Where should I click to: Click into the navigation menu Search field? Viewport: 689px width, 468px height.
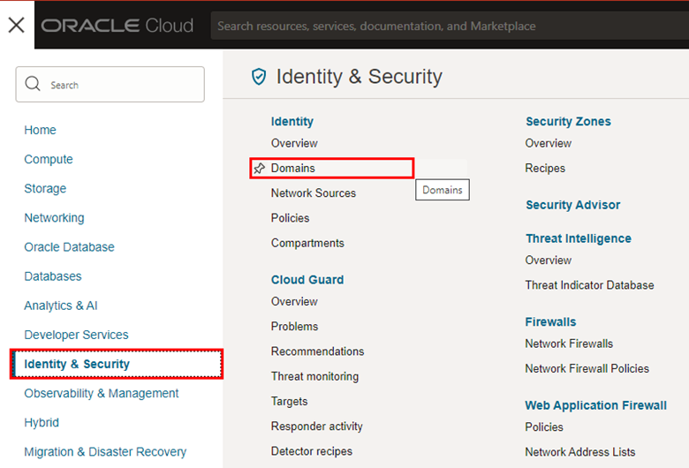coord(110,85)
